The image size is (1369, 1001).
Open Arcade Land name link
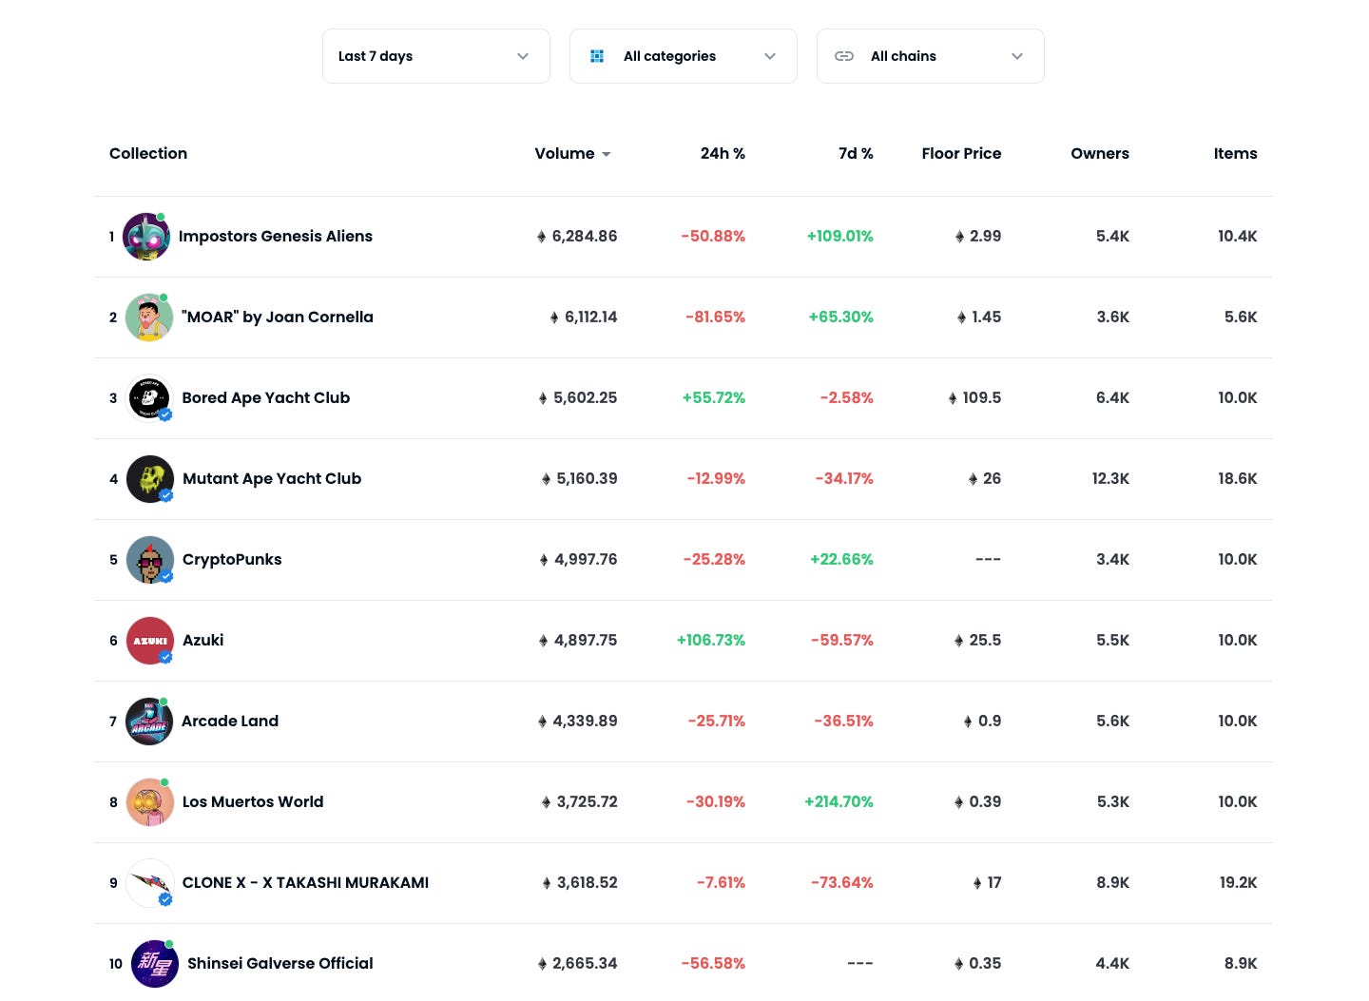coord(230,721)
